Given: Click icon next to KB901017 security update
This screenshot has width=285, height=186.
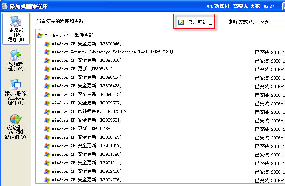Looking at the screenshot, I should coord(47,146).
